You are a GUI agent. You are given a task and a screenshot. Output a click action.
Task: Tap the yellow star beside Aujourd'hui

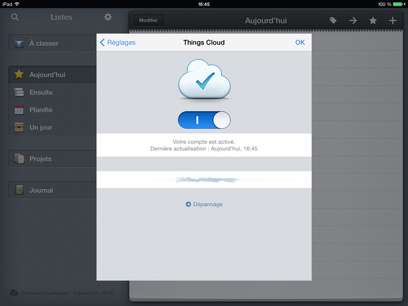point(19,74)
